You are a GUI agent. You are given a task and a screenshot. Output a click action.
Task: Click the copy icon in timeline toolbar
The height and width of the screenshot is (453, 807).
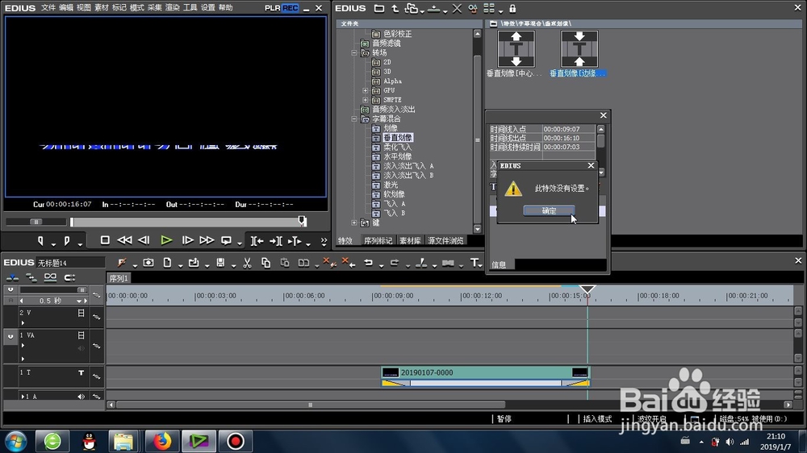pyautogui.click(x=266, y=263)
